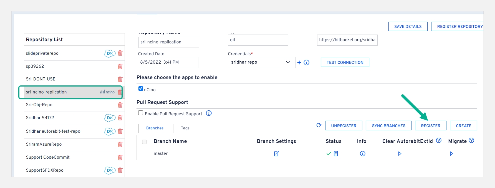Click the Repository Name input field
This screenshot has width=495, height=188.
168,42
